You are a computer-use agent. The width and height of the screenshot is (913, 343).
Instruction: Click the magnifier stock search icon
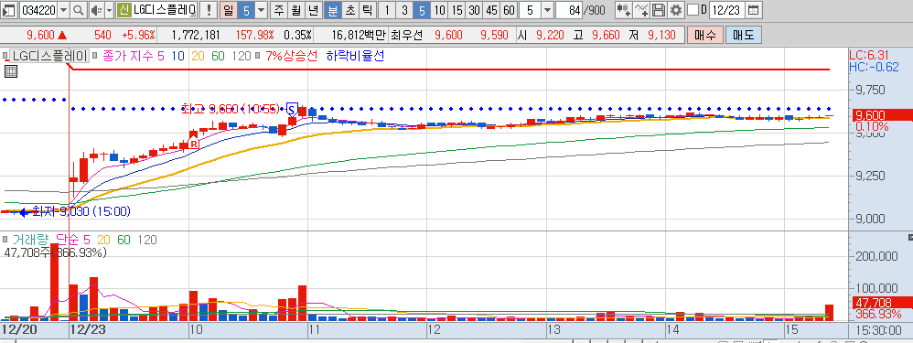pyautogui.click(x=78, y=9)
